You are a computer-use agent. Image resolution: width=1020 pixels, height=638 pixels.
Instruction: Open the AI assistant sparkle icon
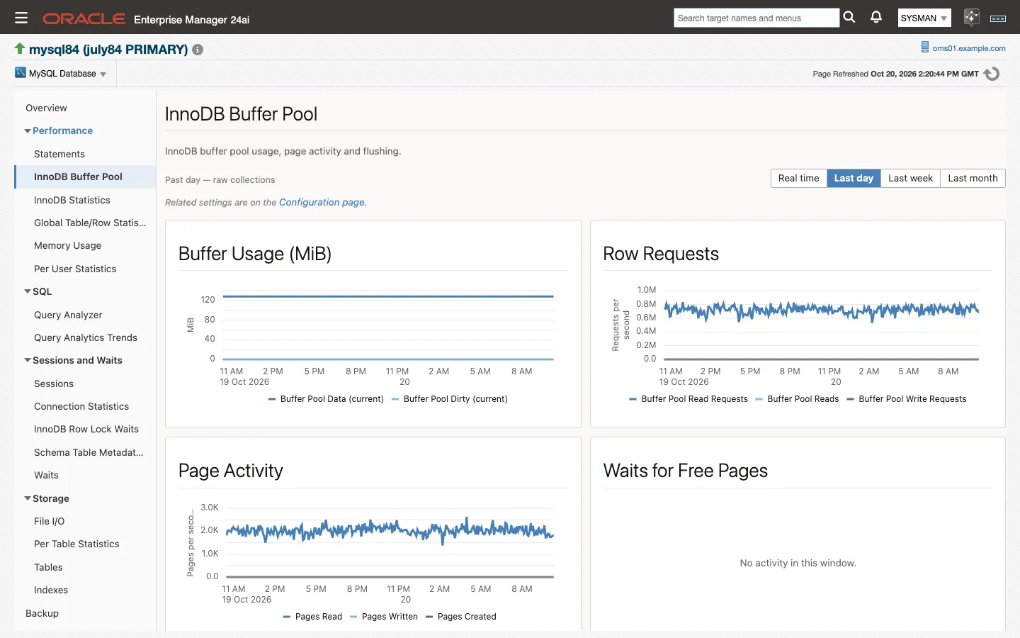tap(971, 18)
